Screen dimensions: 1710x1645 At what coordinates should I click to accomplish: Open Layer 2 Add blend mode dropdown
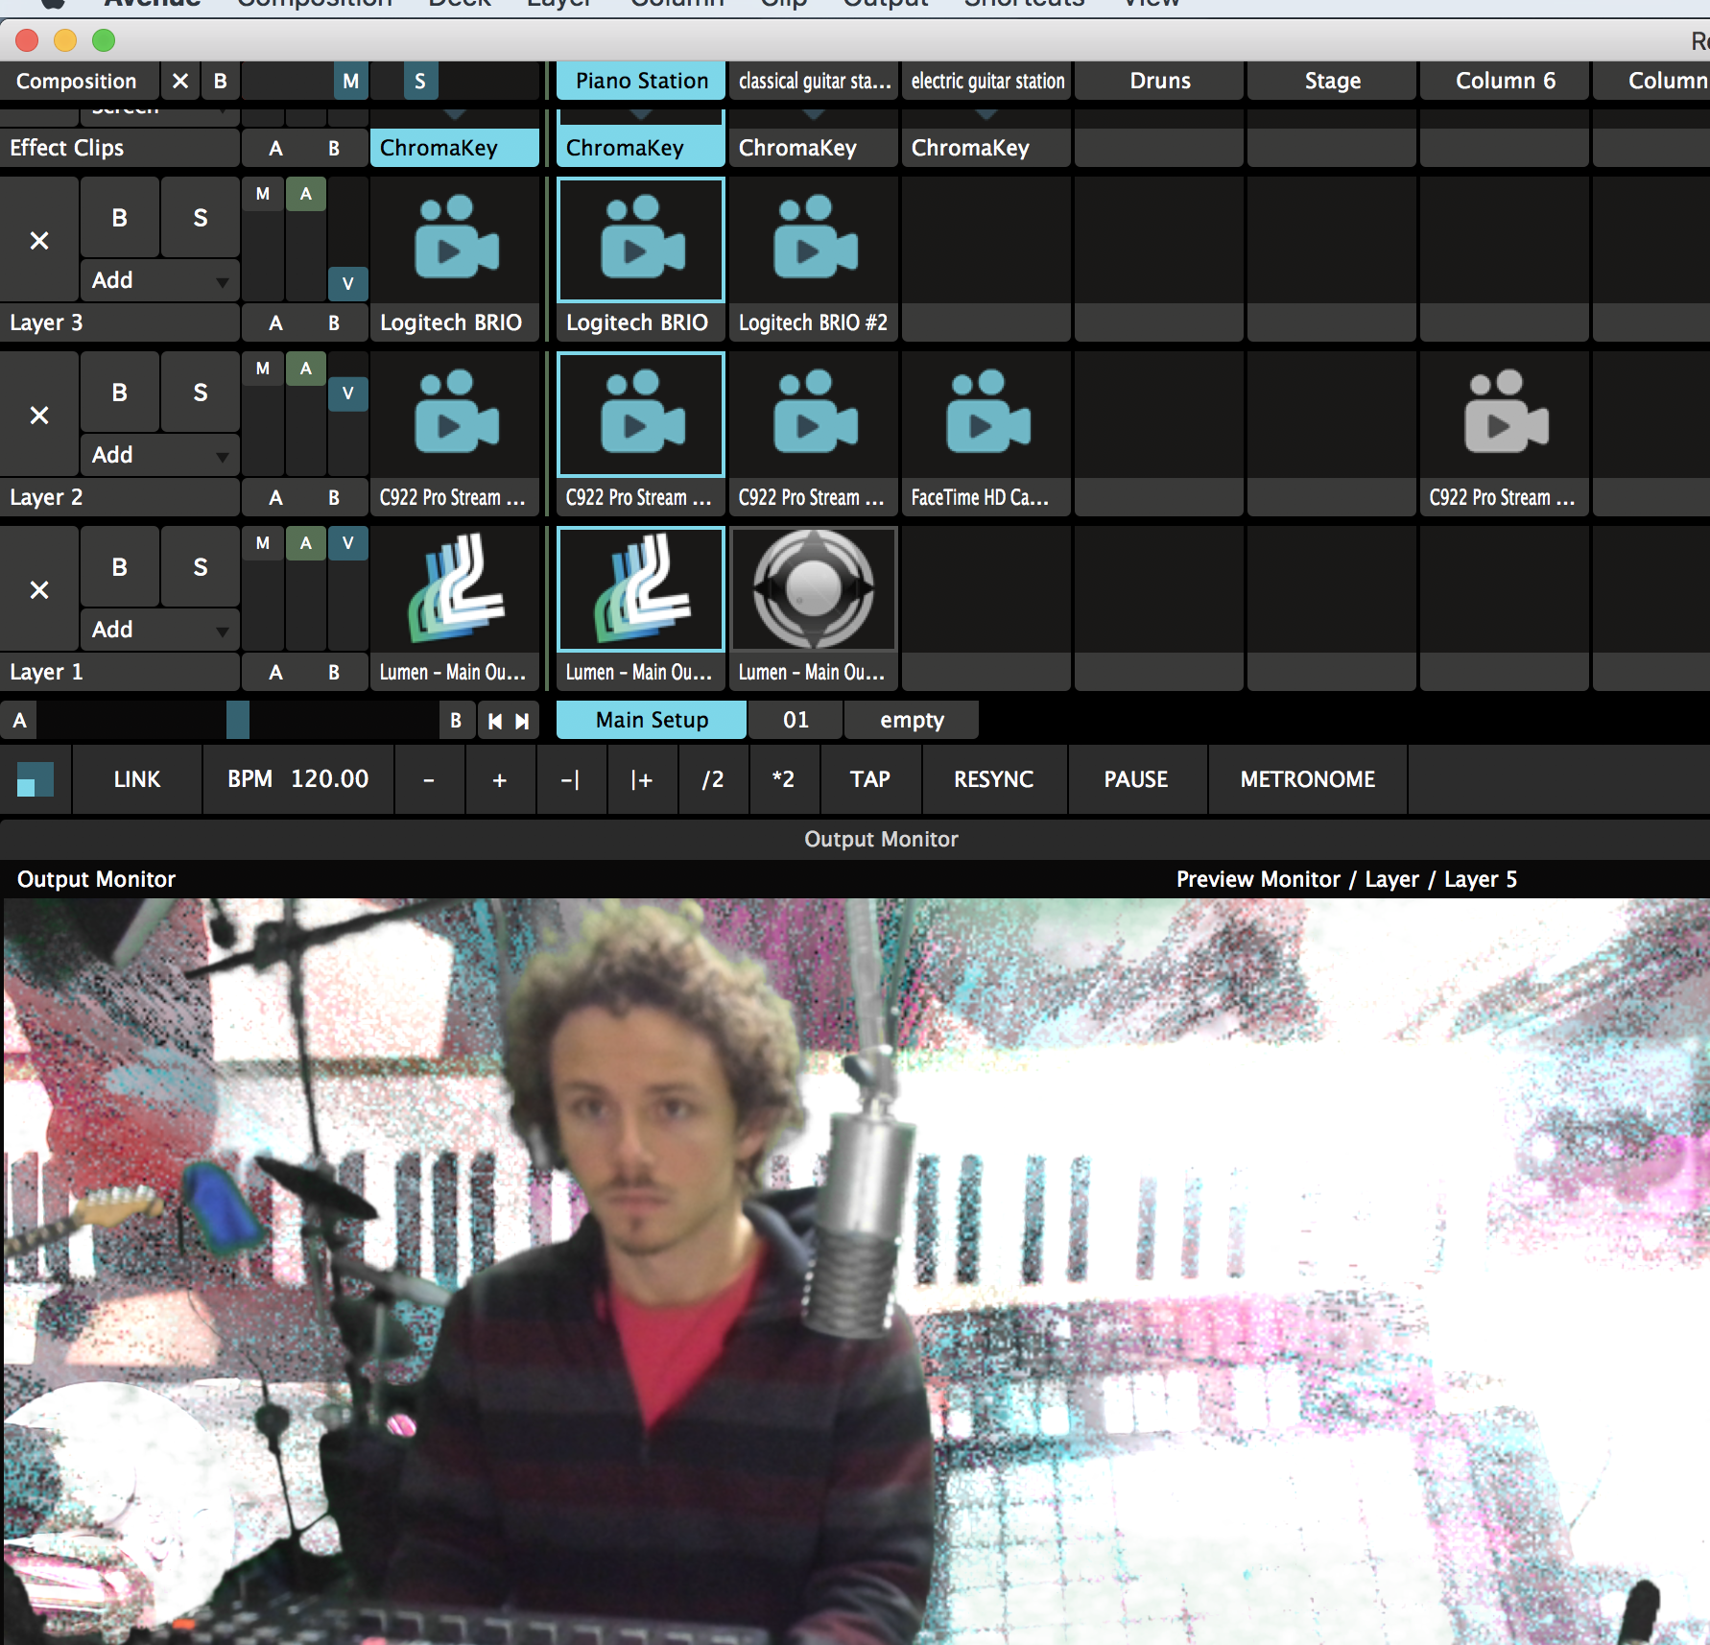pyautogui.click(x=159, y=455)
